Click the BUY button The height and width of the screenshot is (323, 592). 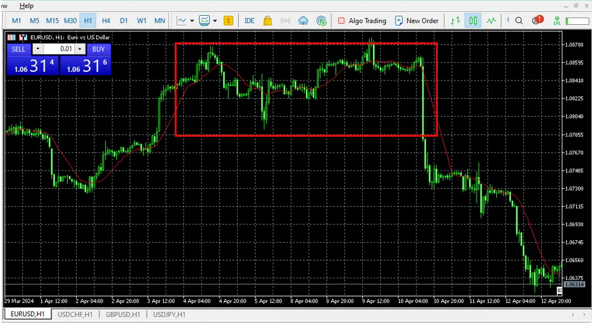pyautogui.click(x=99, y=49)
